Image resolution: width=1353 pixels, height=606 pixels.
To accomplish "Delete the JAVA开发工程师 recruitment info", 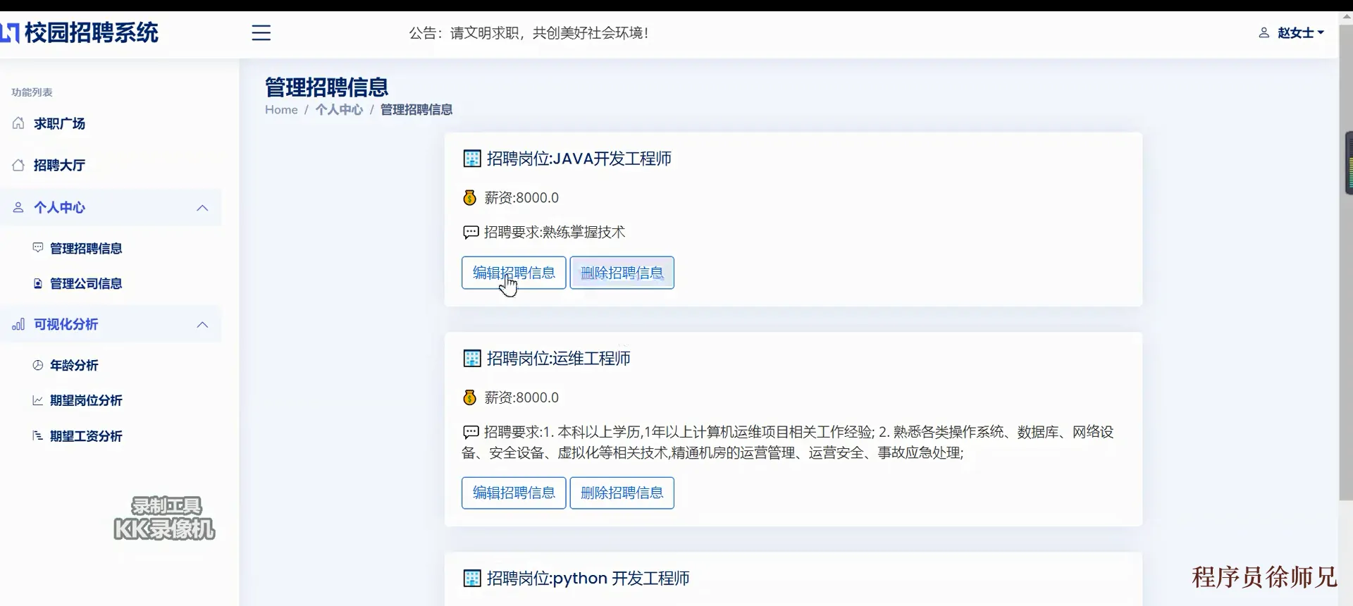I will pos(622,273).
